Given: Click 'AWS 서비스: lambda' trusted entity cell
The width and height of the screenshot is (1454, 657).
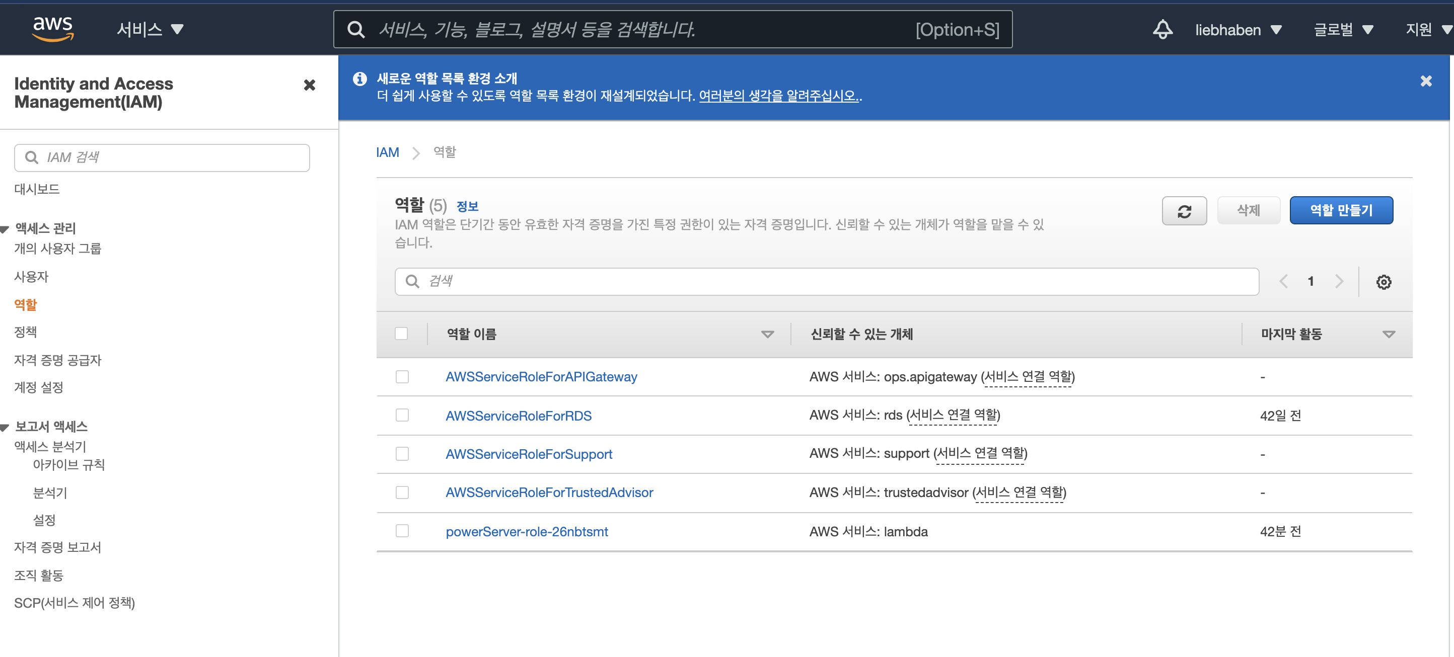Looking at the screenshot, I should pyautogui.click(x=868, y=532).
